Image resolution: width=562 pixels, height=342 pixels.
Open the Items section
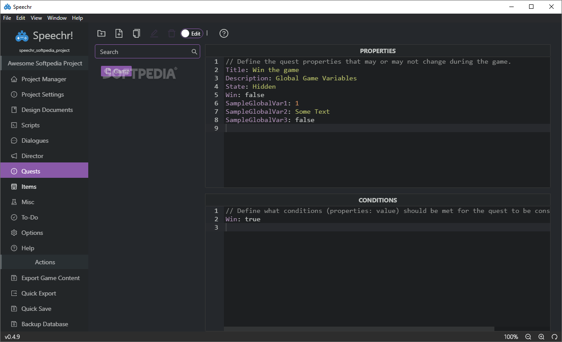coord(44,187)
